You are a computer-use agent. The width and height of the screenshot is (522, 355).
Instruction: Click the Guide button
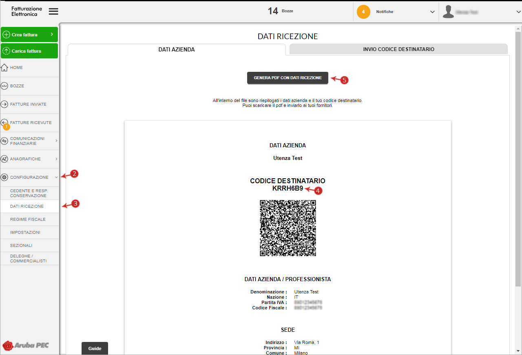(x=95, y=348)
